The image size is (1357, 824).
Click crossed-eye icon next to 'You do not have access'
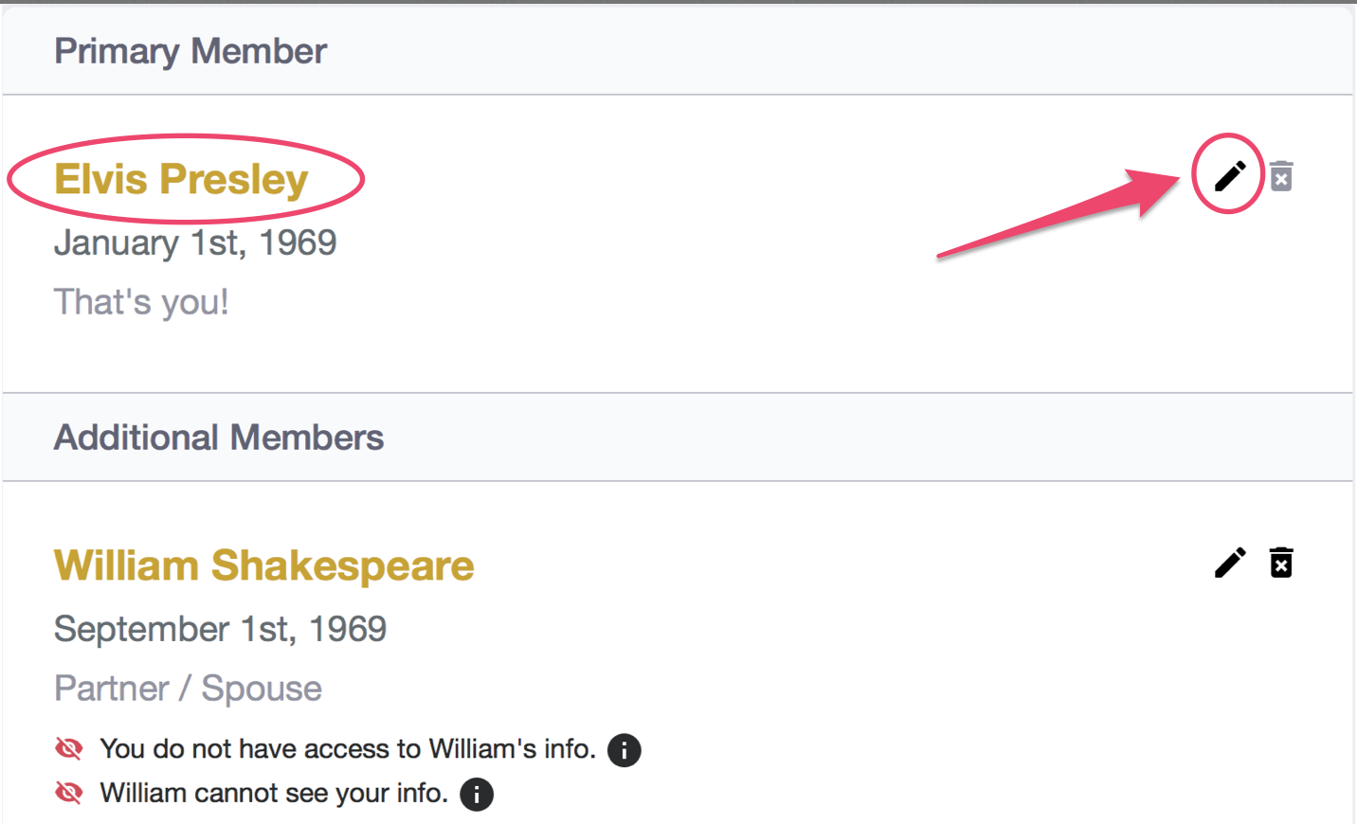(x=69, y=749)
